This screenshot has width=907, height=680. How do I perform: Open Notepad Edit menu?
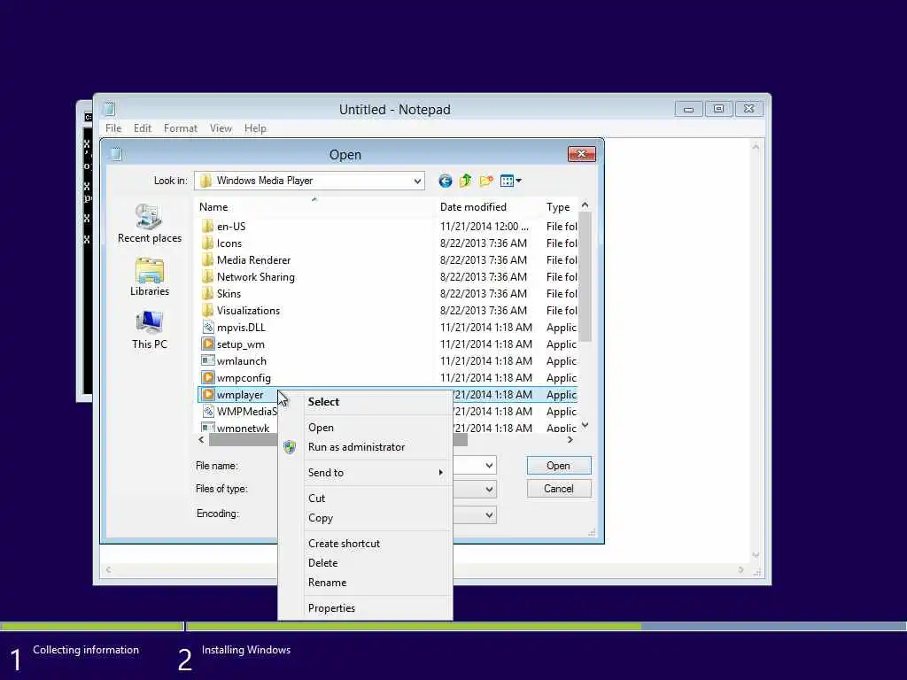click(x=143, y=128)
